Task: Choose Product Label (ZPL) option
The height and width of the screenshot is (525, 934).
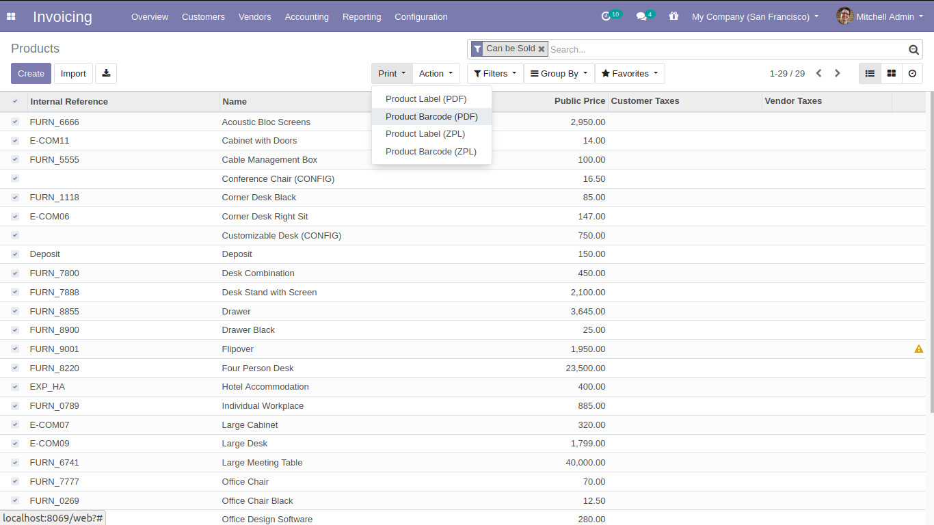Action: coord(425,134)
